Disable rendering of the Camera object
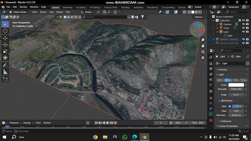The width and height of the screenshot is (251, 141). coord(247,24)
